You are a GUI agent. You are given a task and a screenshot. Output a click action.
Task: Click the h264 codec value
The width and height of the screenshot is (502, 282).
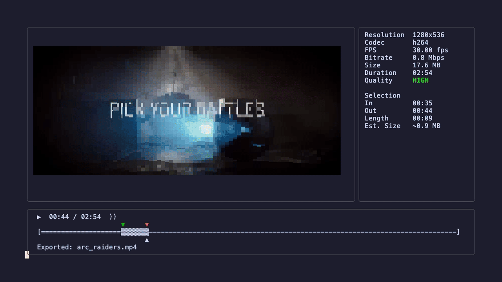(x=420, y=42)
